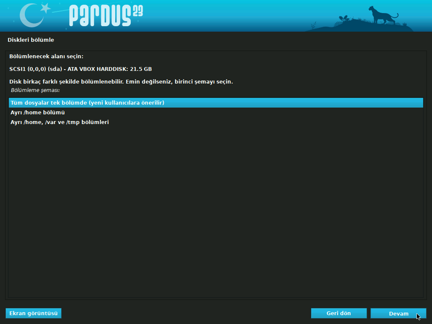This screenshot has height=324, width=432.
Task: Select 'Tüm dosyalar tek bölümde' partitioning scheme
Action: click(216, 103)
